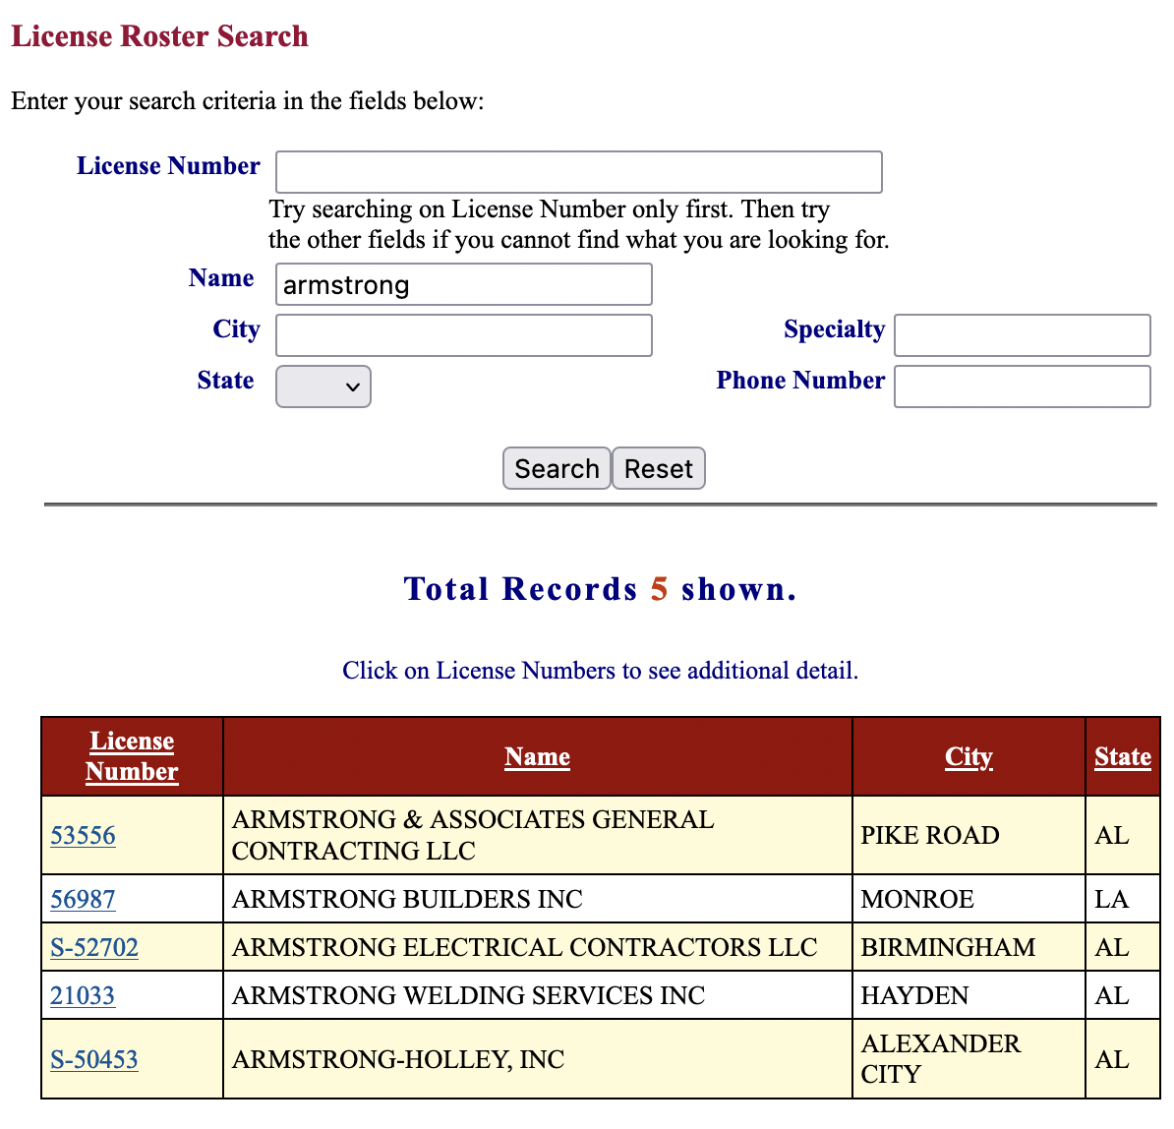Viewport: 1174px width, 1129px height.
Task: Select the Phone Number text box
Action: [1022, 386]
